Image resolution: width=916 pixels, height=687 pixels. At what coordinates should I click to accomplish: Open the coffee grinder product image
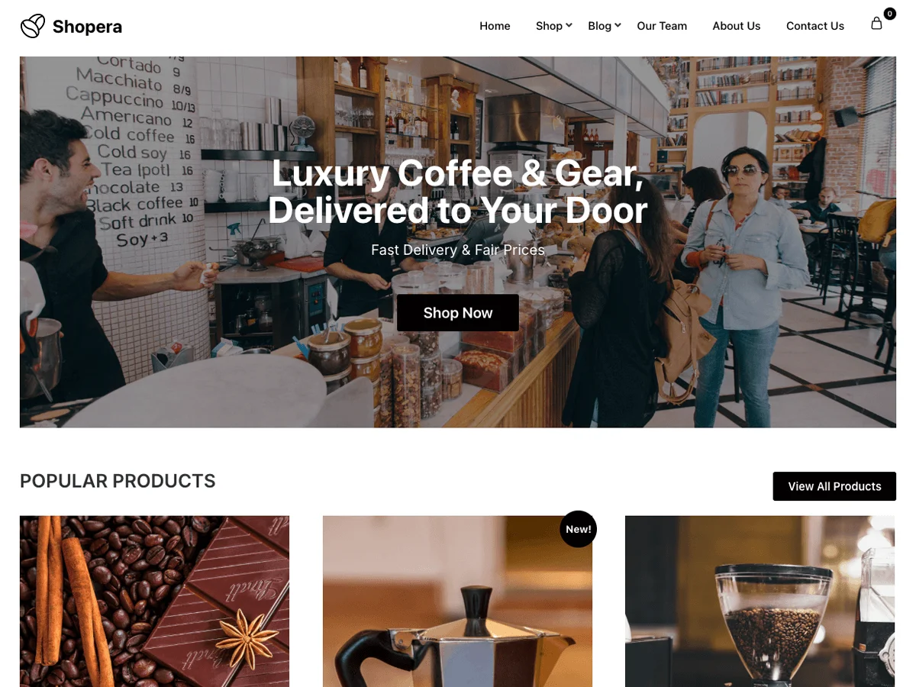(760, 602)
